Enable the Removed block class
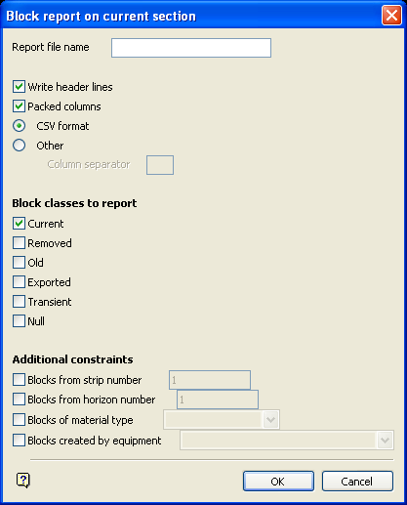 (19, 243)
